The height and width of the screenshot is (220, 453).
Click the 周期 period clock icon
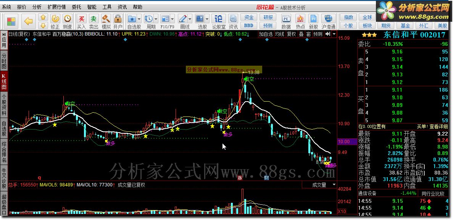[x=149, y=19]
